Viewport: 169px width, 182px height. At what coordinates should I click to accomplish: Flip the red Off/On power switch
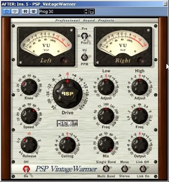tap(26, 169)
